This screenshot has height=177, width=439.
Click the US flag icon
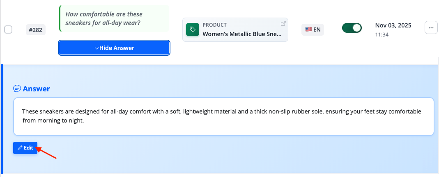point(308,29)
